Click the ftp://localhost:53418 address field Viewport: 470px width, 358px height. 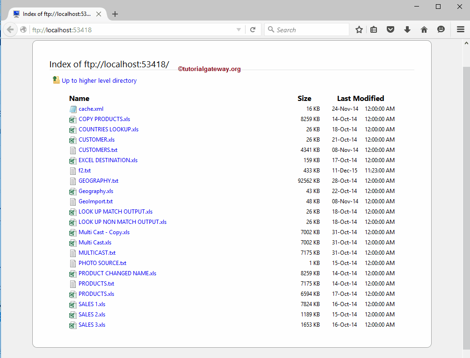131,30
